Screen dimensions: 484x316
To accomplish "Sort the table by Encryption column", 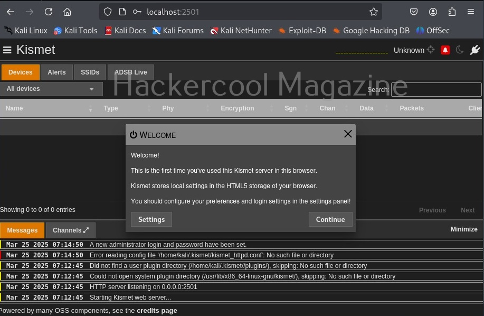I will pyautogui.click(x=246, y=108).
